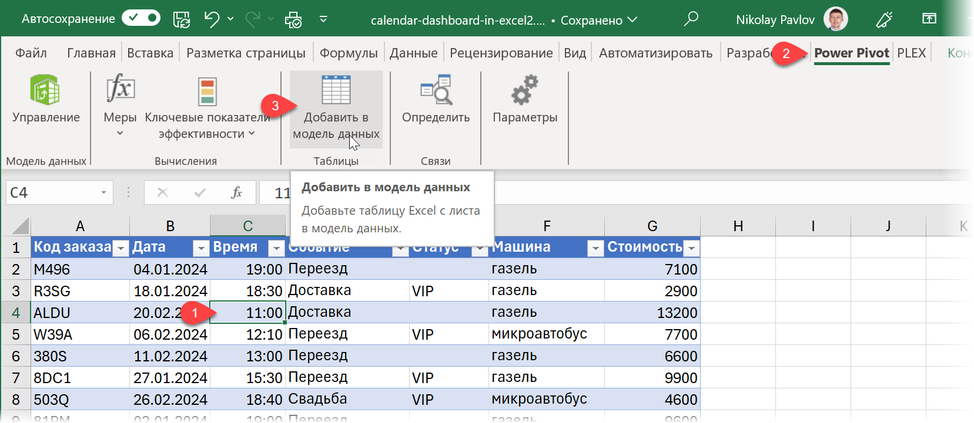Click the search magnifier icon
This screenshot has height=423, width=974.
691,19
